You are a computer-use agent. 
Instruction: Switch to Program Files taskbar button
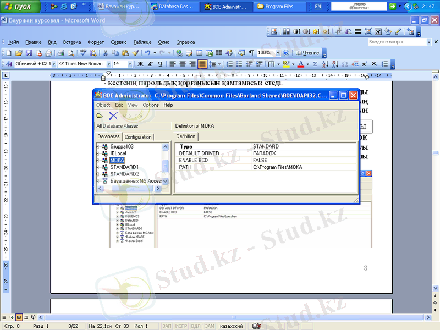[x=279, y=7]
